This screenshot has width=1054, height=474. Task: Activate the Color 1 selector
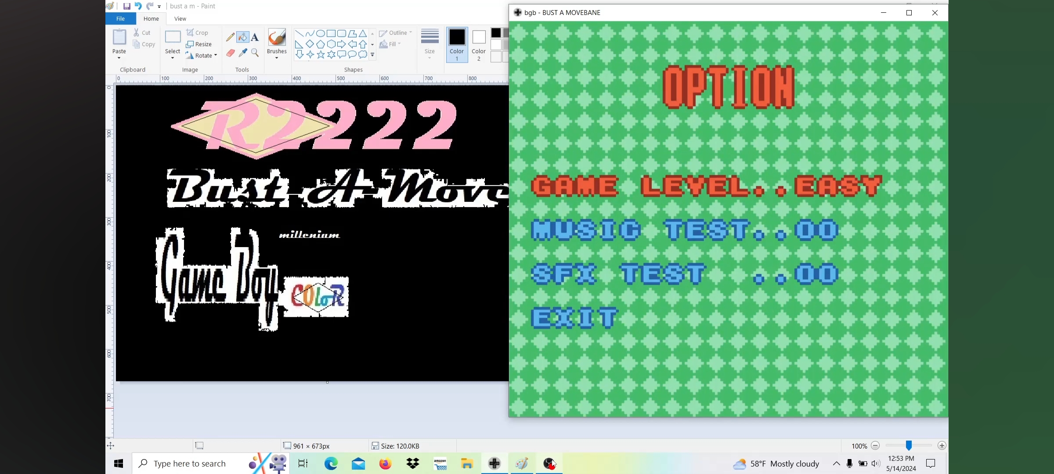(457, 45)
